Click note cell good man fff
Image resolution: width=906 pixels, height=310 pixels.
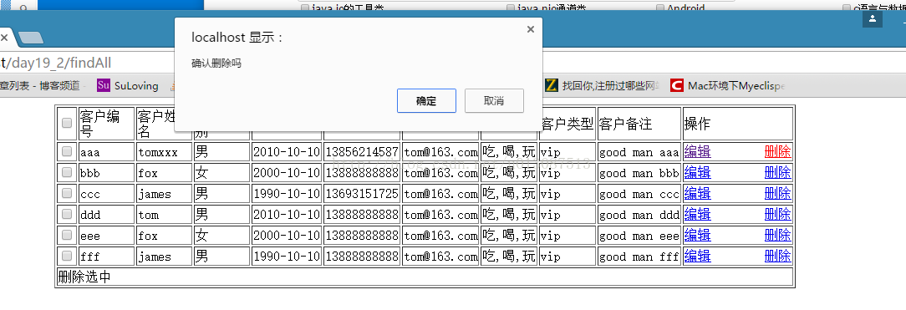639,257
